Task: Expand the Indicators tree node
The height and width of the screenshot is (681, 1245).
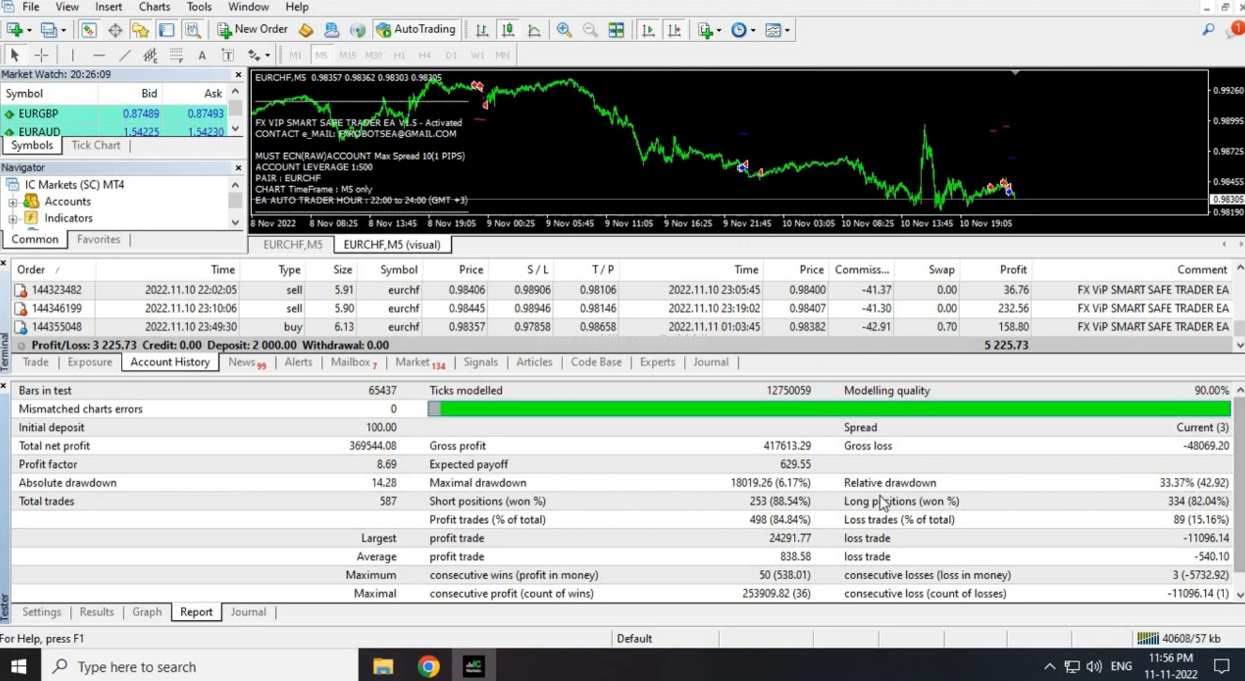Action: (x=12, y=218)
